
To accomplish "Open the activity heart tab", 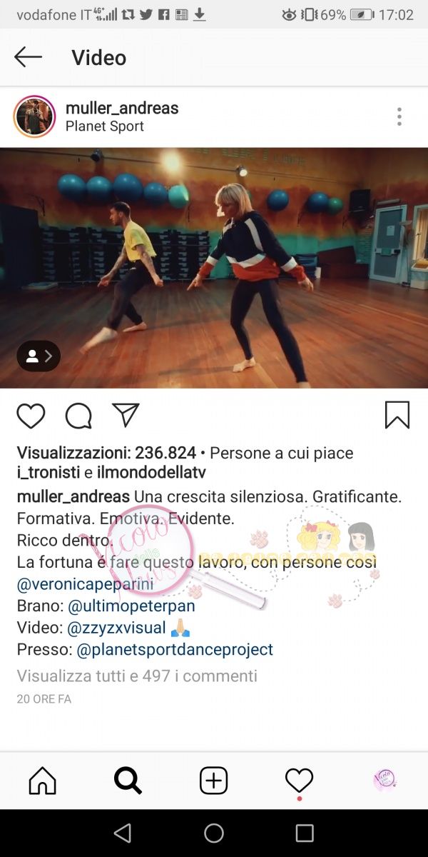I will point(299,781).
